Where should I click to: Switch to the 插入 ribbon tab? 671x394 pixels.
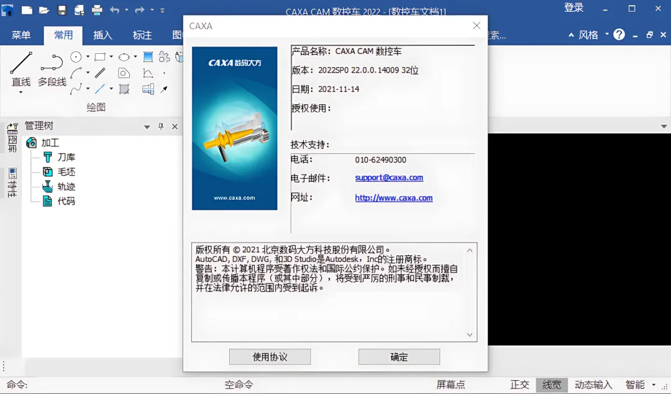tap(103, 35)
